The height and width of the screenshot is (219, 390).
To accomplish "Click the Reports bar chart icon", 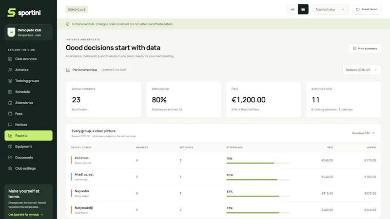I will point(10,136).
